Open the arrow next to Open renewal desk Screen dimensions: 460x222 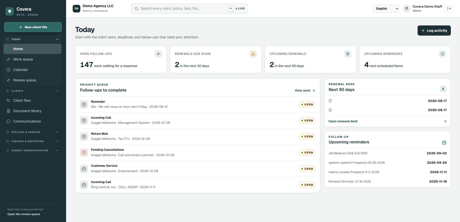click(445, 121)
